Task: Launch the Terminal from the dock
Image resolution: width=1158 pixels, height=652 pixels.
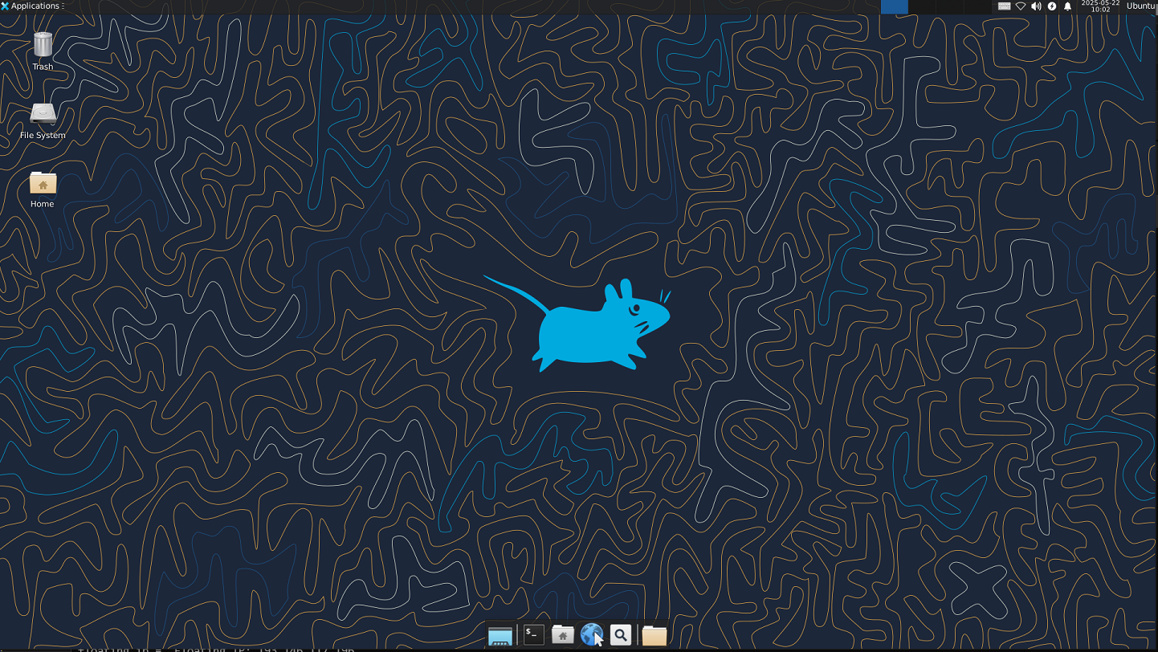Action: (x=533, y=635)
